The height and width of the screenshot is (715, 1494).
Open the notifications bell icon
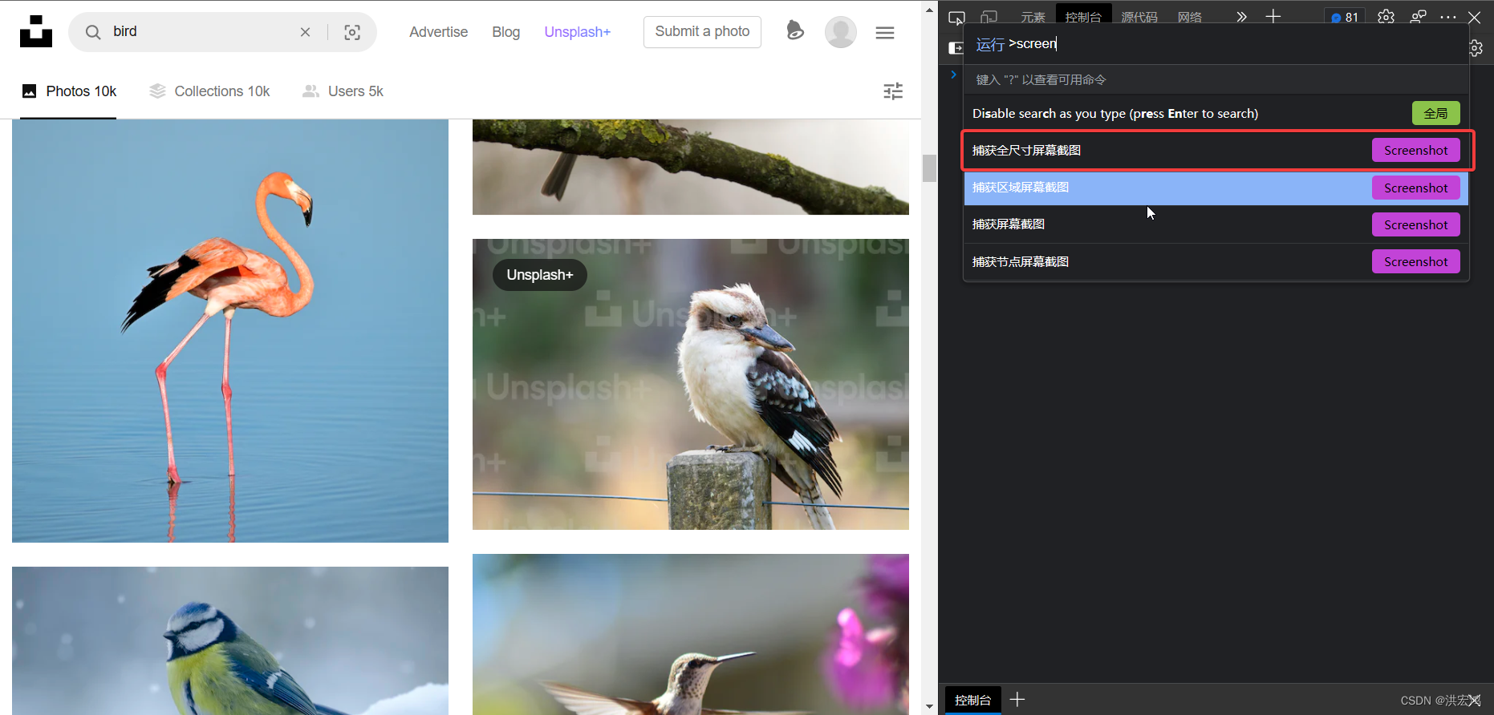point(794,30)
